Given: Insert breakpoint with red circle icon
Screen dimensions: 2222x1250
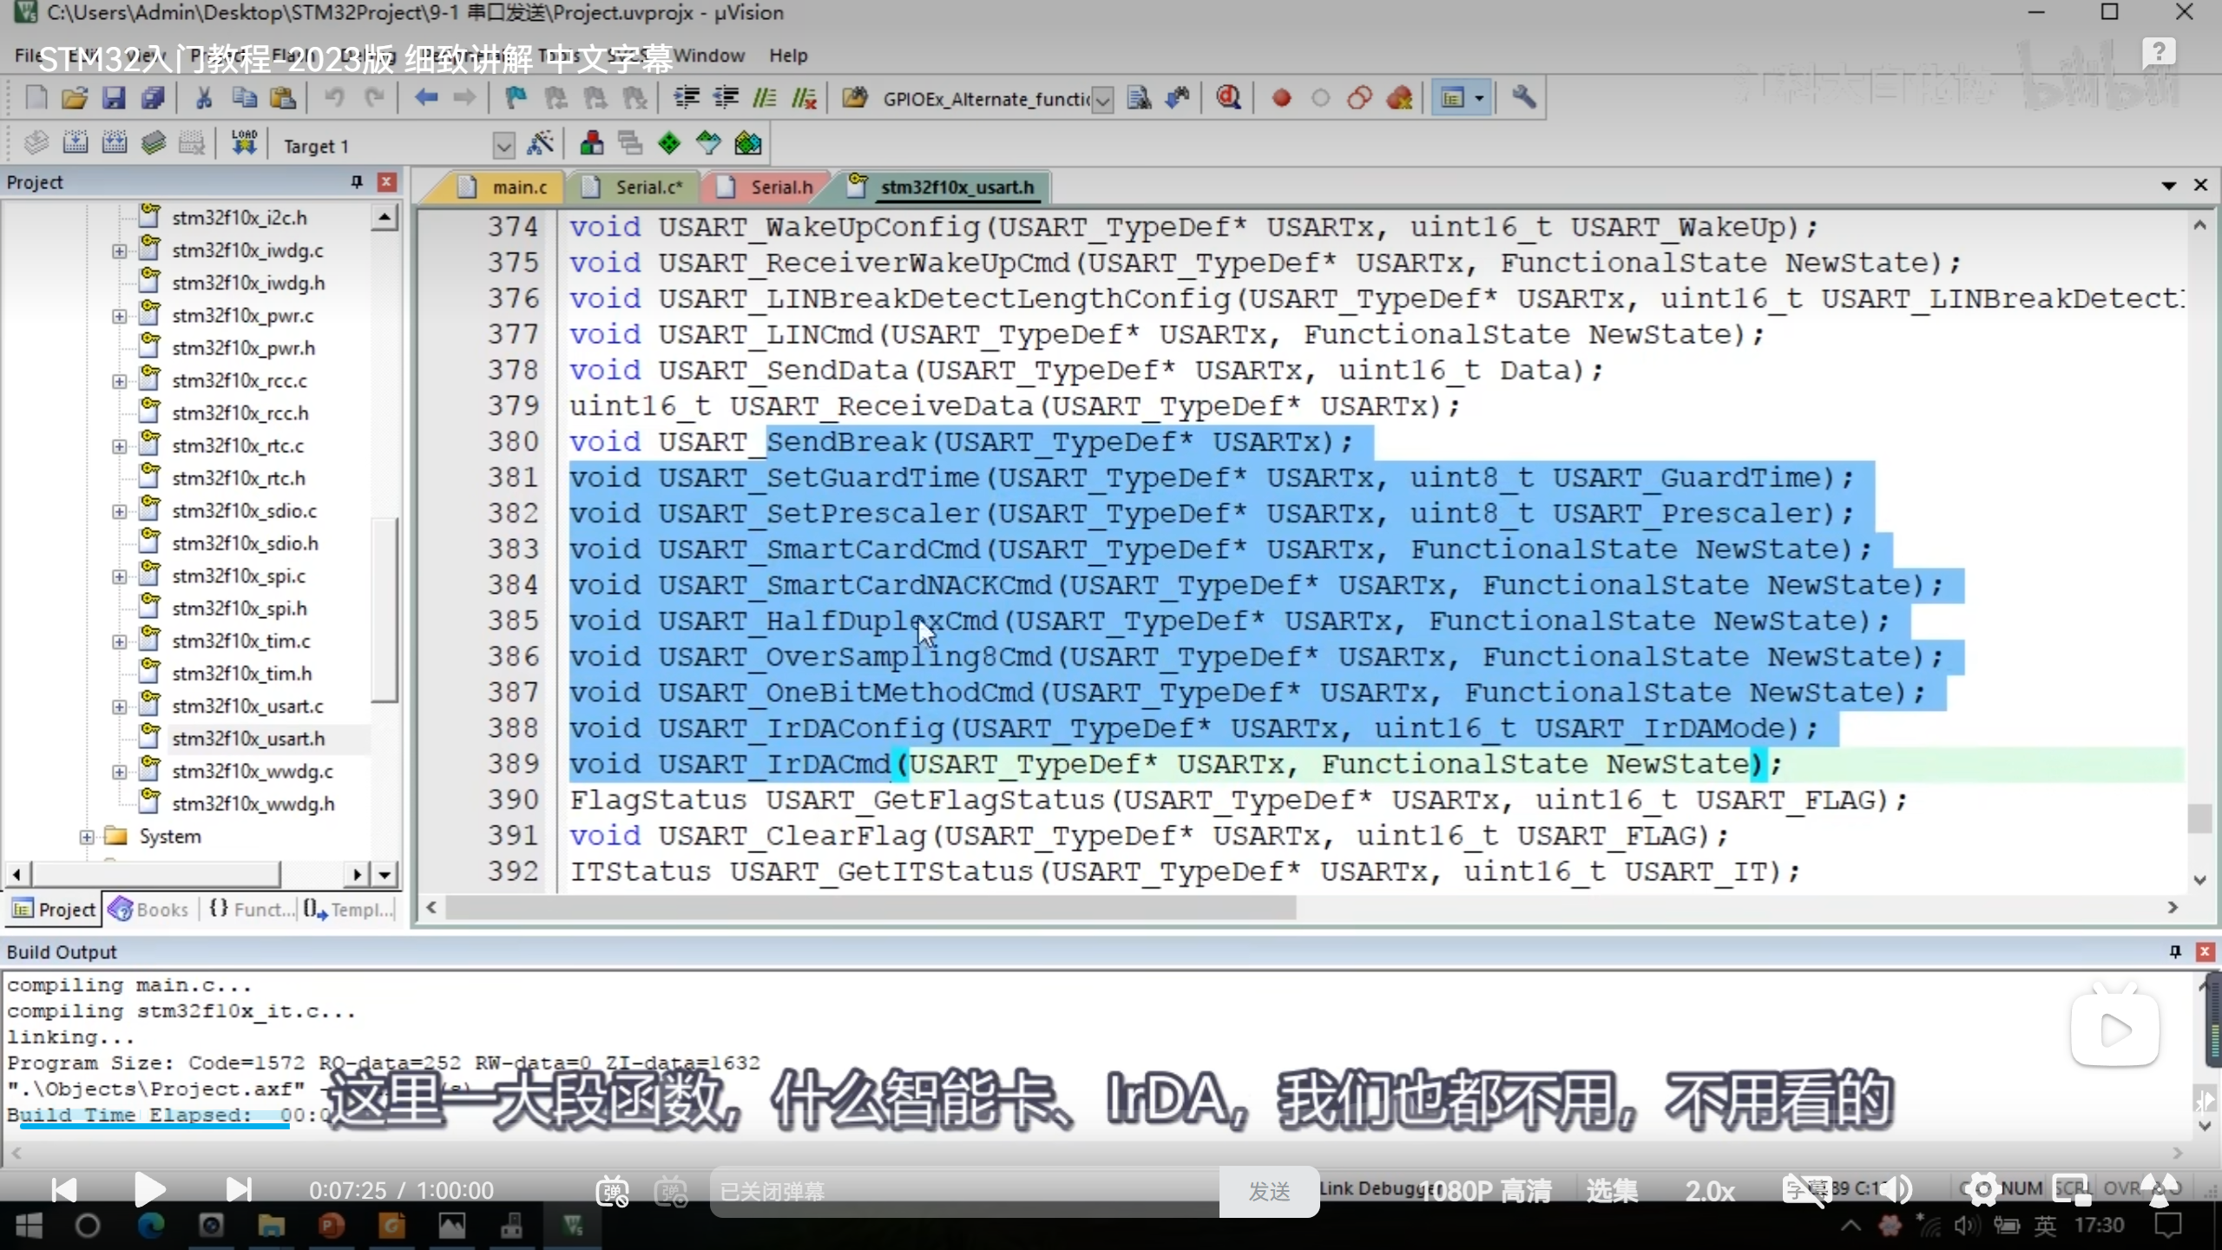Looking at the screenshot, I should pyautogui.click(x=1281, y=98).
